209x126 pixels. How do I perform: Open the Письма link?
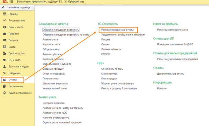pyautogui.click(x=106, y=40)
